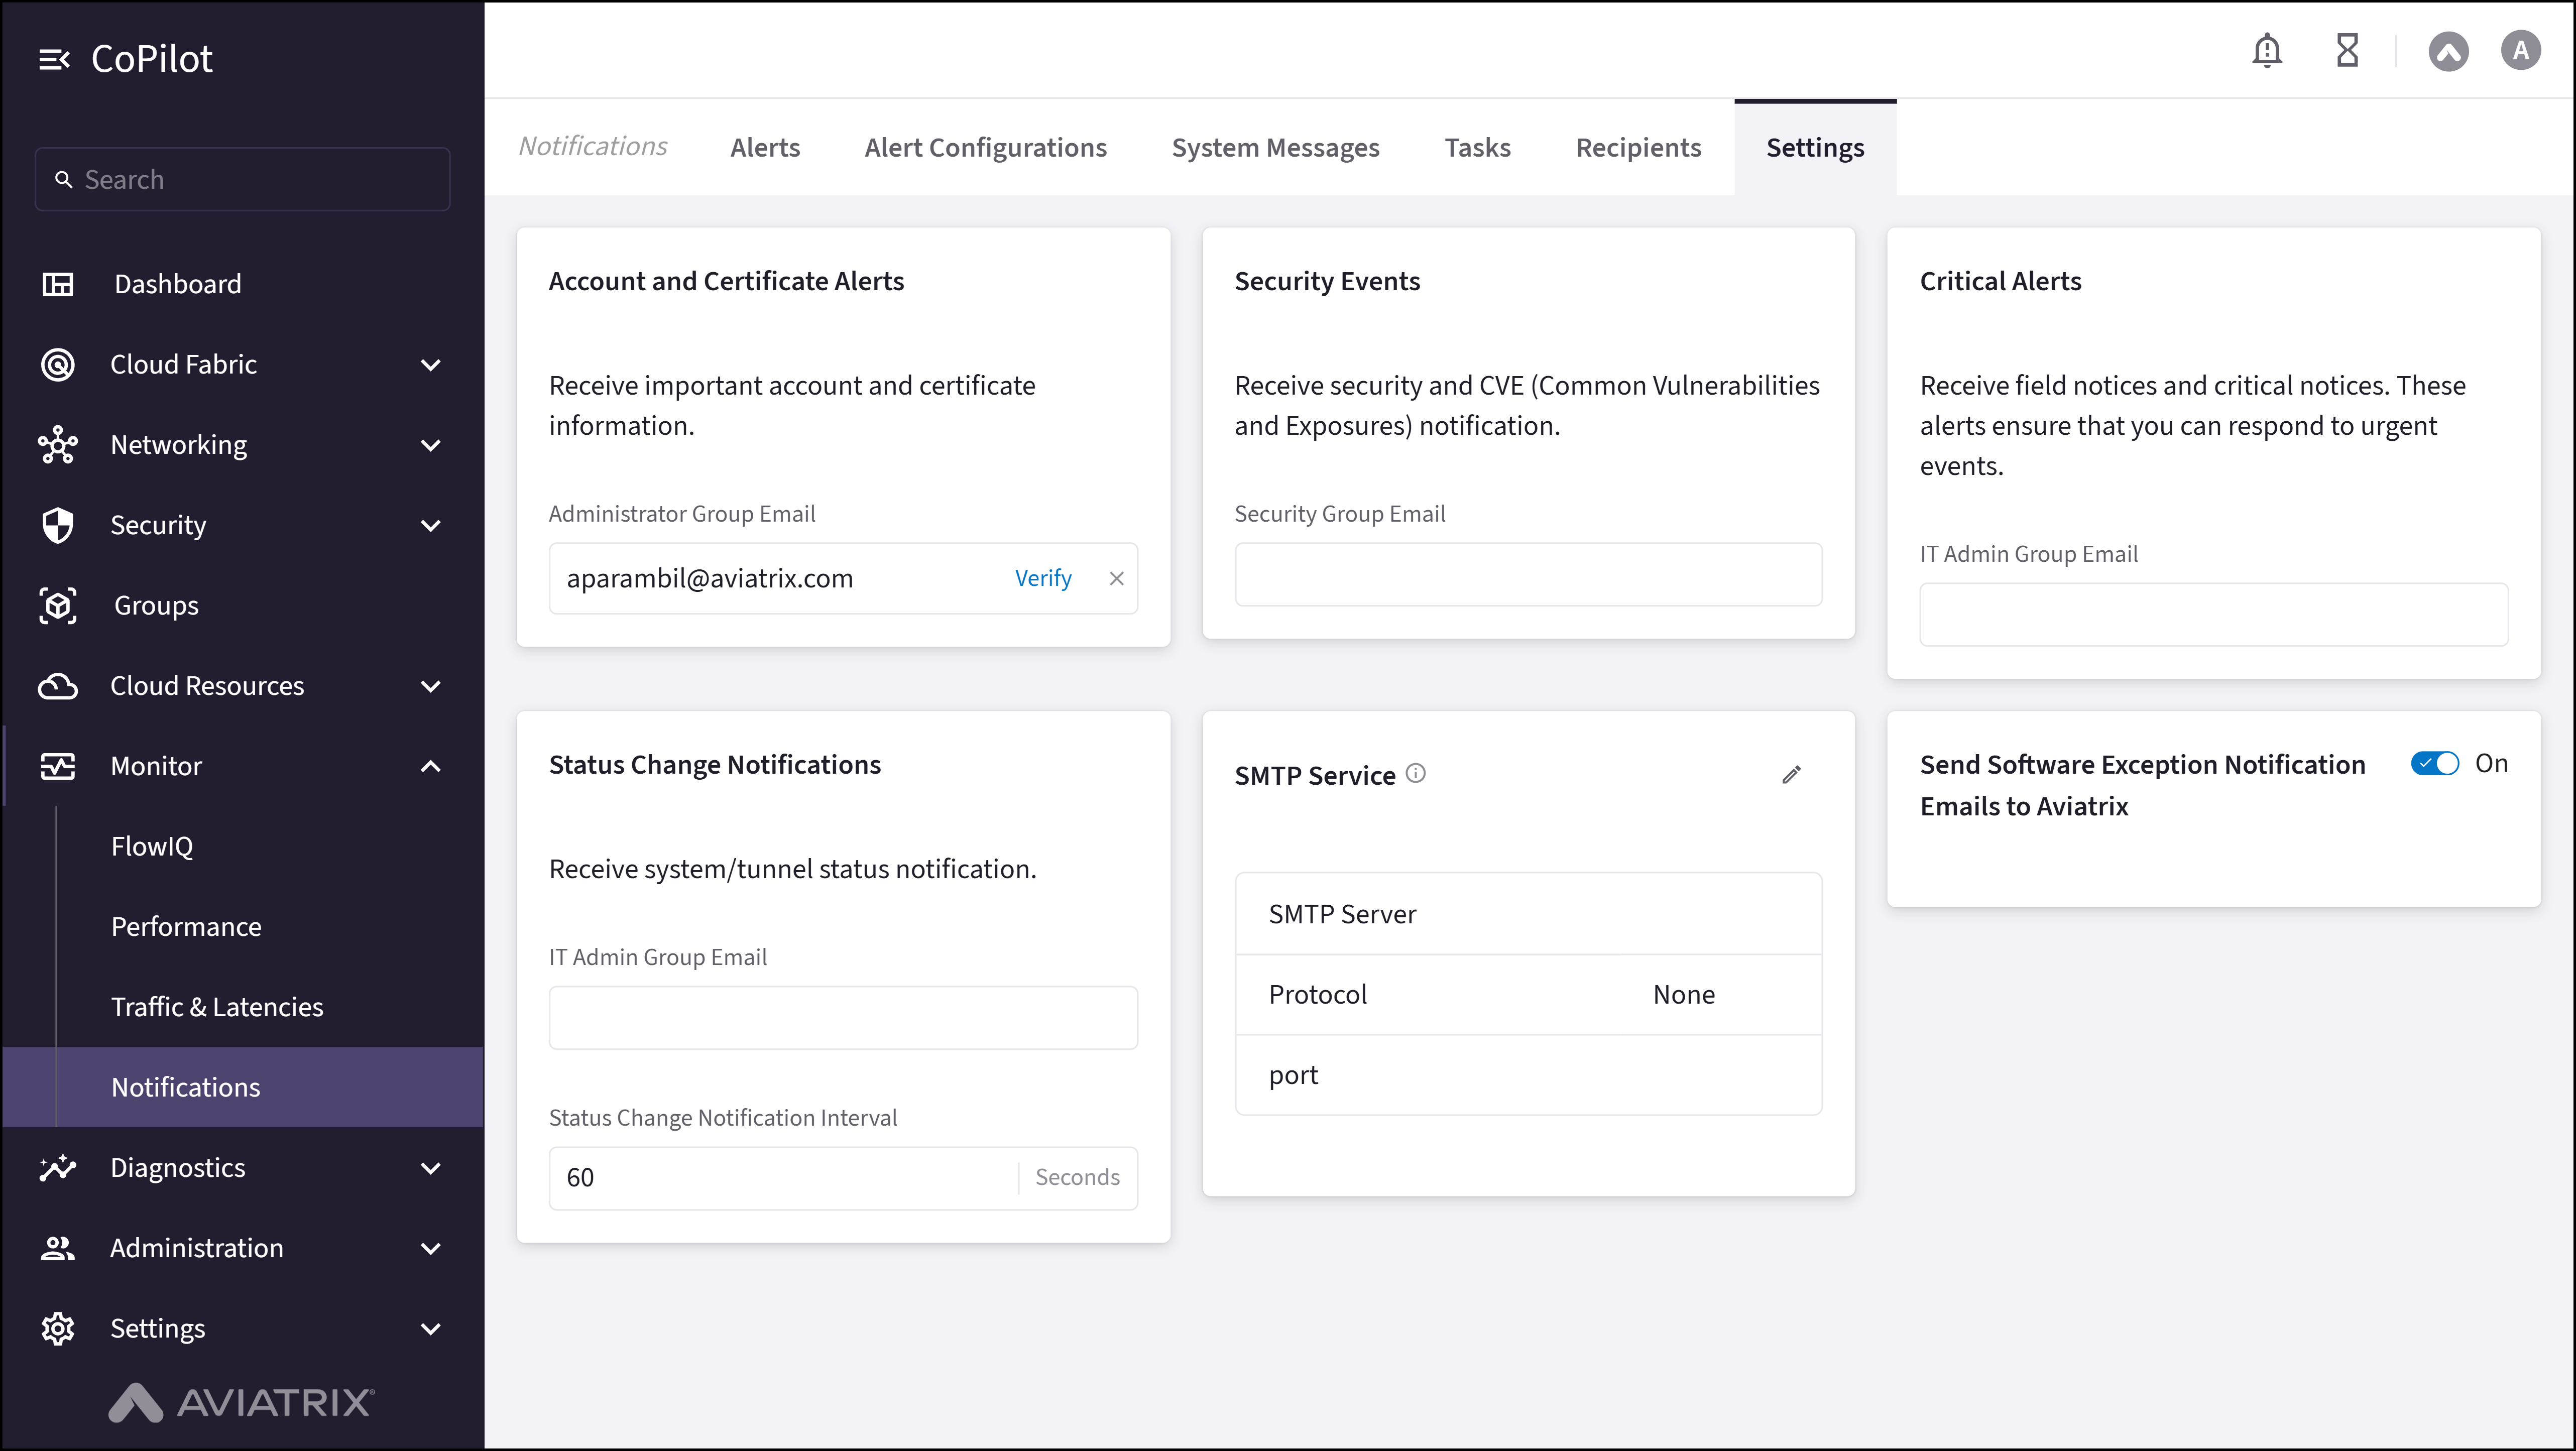Open the Alert Configurations tab

(986, 147)
